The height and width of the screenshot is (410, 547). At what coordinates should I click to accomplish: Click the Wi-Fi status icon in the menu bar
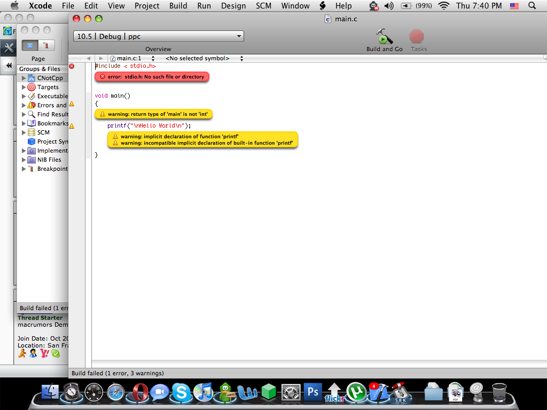[443, 5]
